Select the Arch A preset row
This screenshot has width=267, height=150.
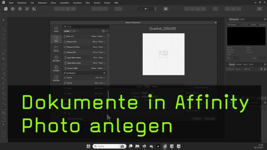[85, 78]
